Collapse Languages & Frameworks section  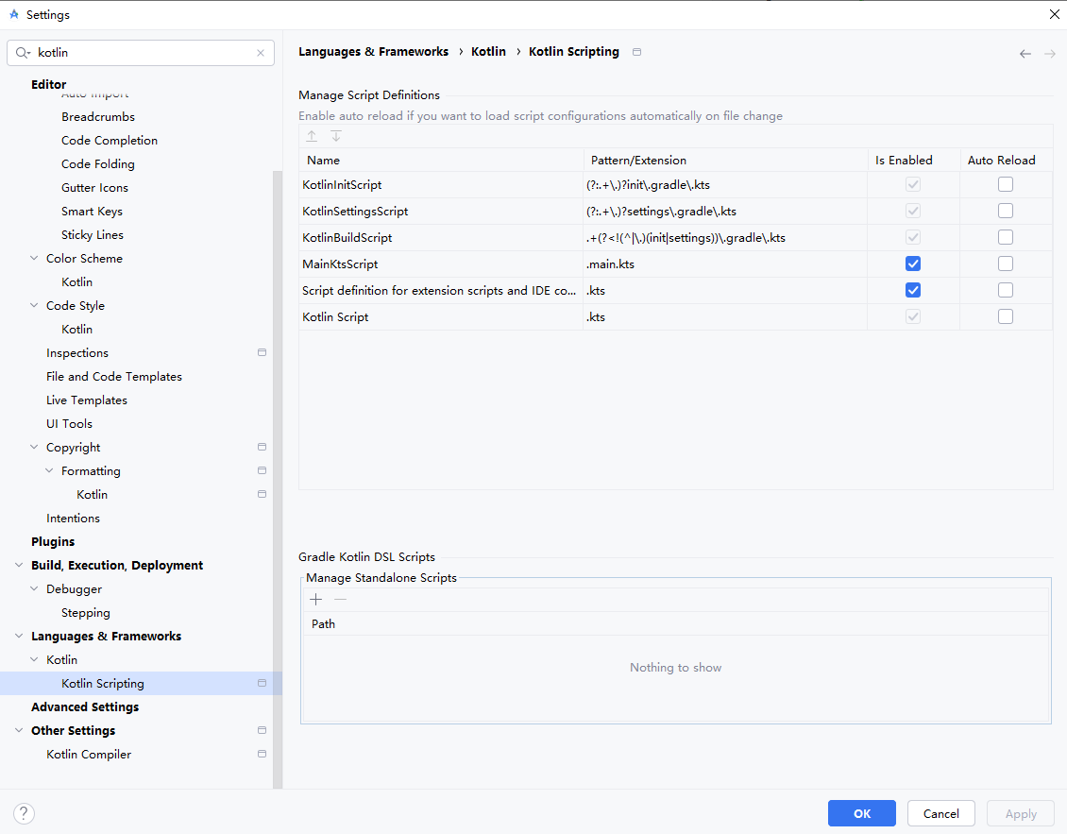19,636
